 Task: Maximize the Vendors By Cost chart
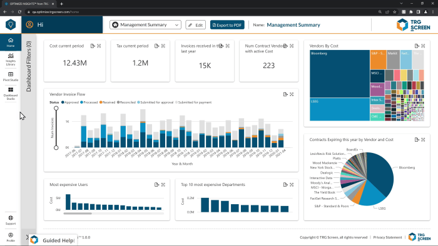(x=423, y=46)
